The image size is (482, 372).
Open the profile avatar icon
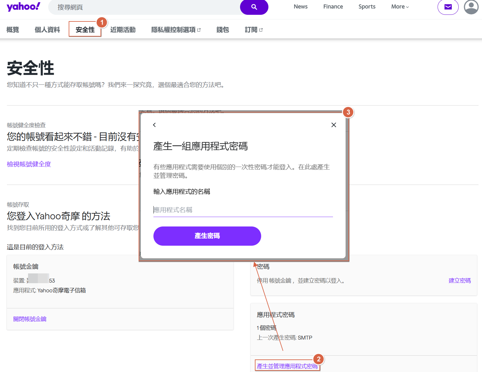coord(471,7)
